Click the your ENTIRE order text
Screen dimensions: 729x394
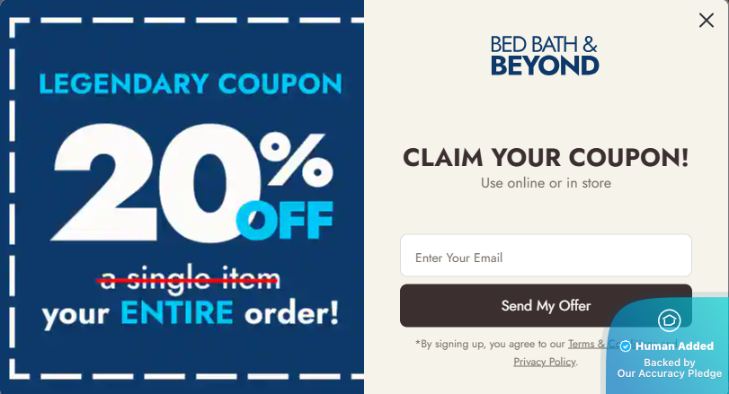tap(191, 313)
